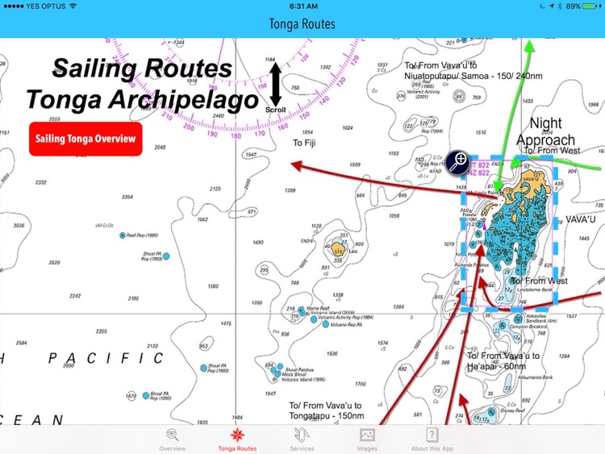Viewport: 605px width, 454px height.
Task: Tap the Bluetooth status icon
Action: click(560, 6)
